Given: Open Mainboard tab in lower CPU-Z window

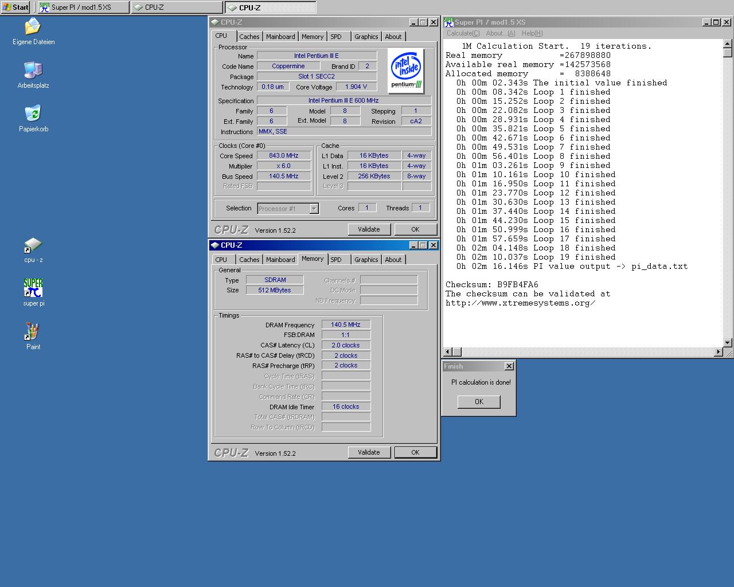Looking at the screenshot, I should pyautogui.click(x=280, y=260).
